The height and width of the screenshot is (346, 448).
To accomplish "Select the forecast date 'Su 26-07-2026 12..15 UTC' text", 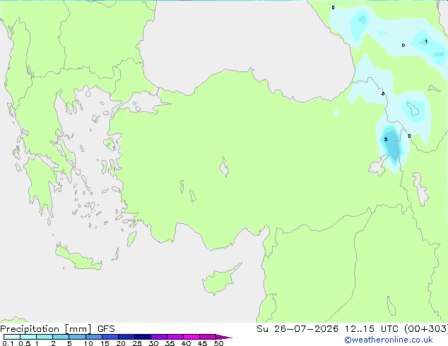I will click(327, 329).
